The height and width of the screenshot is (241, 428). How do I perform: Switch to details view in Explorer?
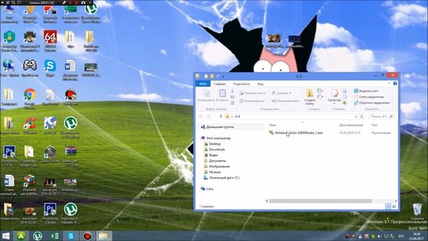pyautogui.click(x=388, y=206)
